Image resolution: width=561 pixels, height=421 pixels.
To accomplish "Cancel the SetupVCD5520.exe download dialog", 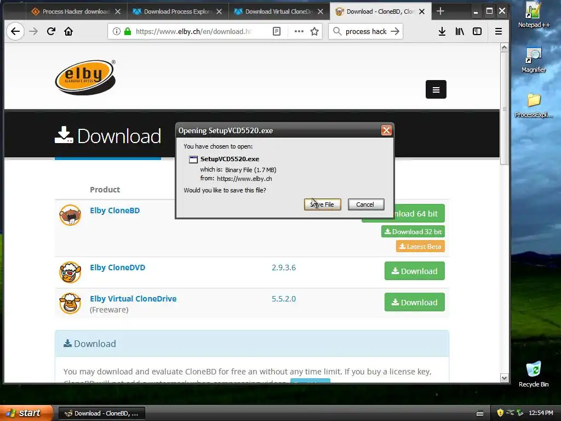I will point(365,204).
